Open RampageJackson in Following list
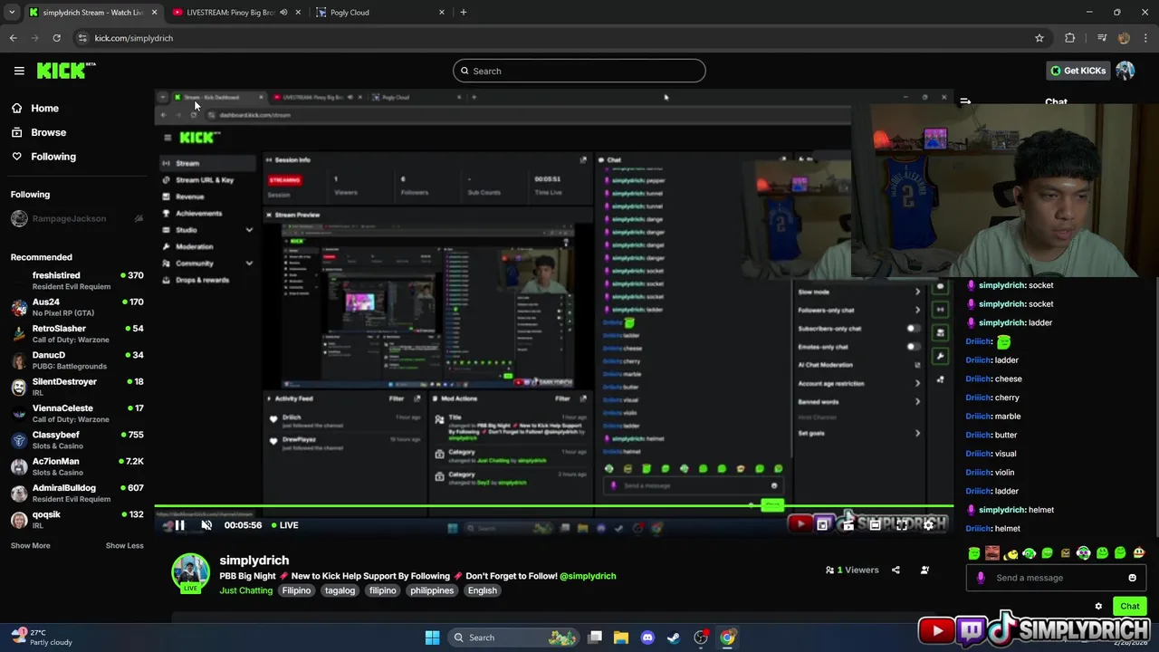 pos(77,219)
